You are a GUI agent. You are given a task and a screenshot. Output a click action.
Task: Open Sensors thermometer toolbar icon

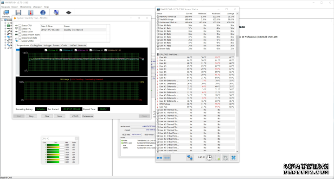(31, 13)
